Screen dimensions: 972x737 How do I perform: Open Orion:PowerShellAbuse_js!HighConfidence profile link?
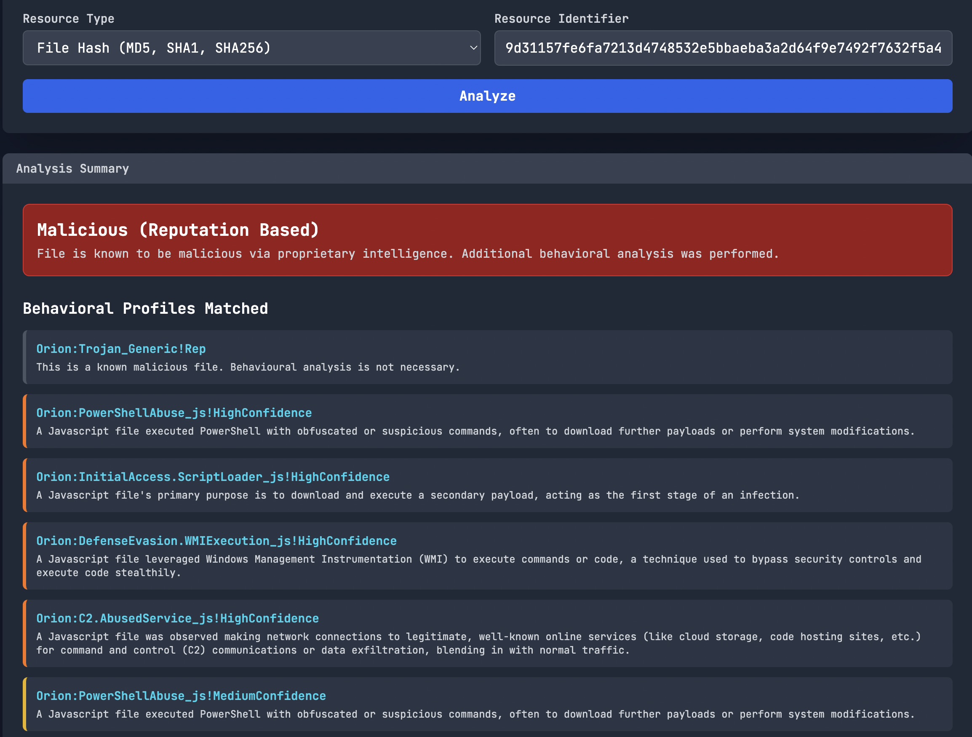pos(174,413)
